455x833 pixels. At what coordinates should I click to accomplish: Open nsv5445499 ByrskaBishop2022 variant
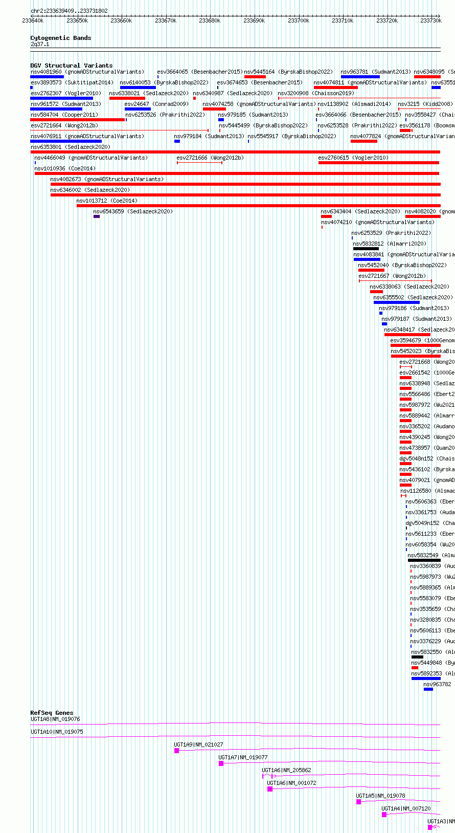(x=264, y=125)
